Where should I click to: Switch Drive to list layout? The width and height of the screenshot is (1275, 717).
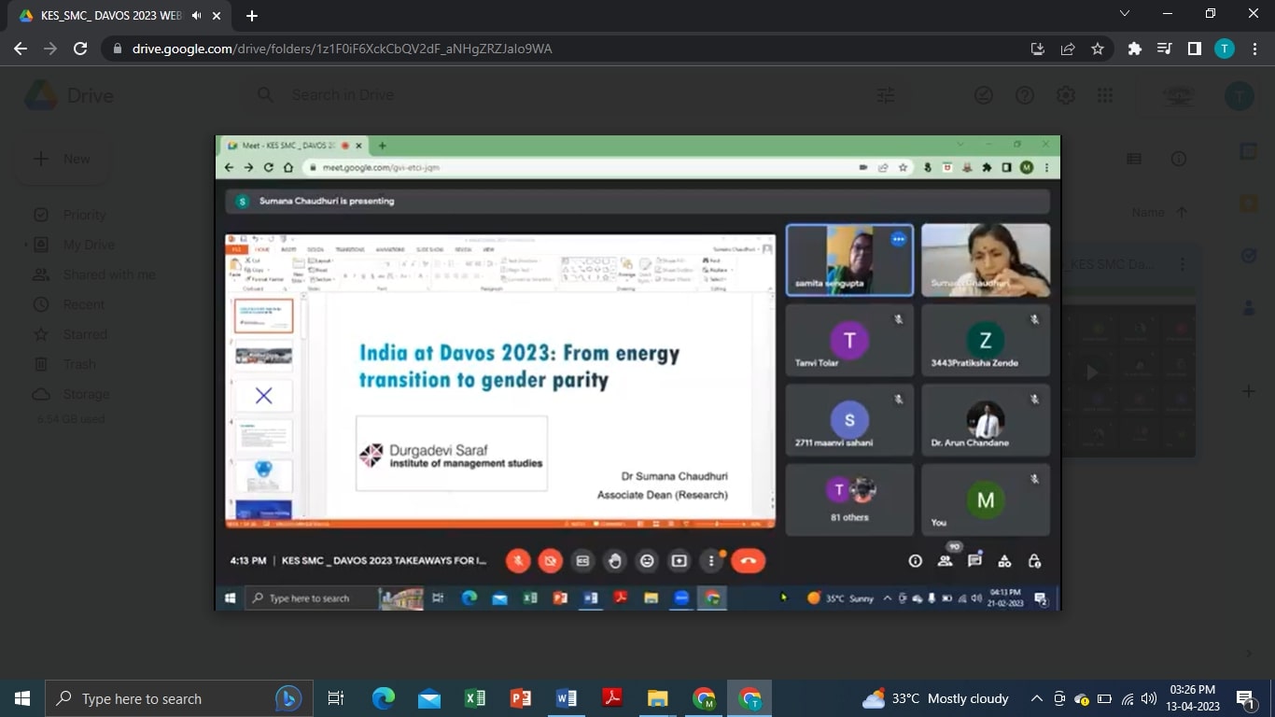(1134, 160)
